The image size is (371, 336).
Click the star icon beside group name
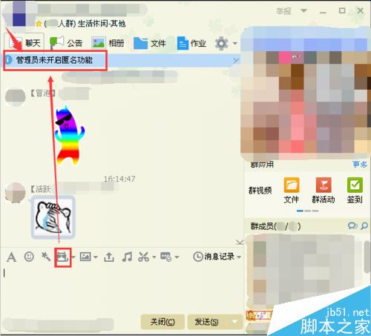pos(39,24)
